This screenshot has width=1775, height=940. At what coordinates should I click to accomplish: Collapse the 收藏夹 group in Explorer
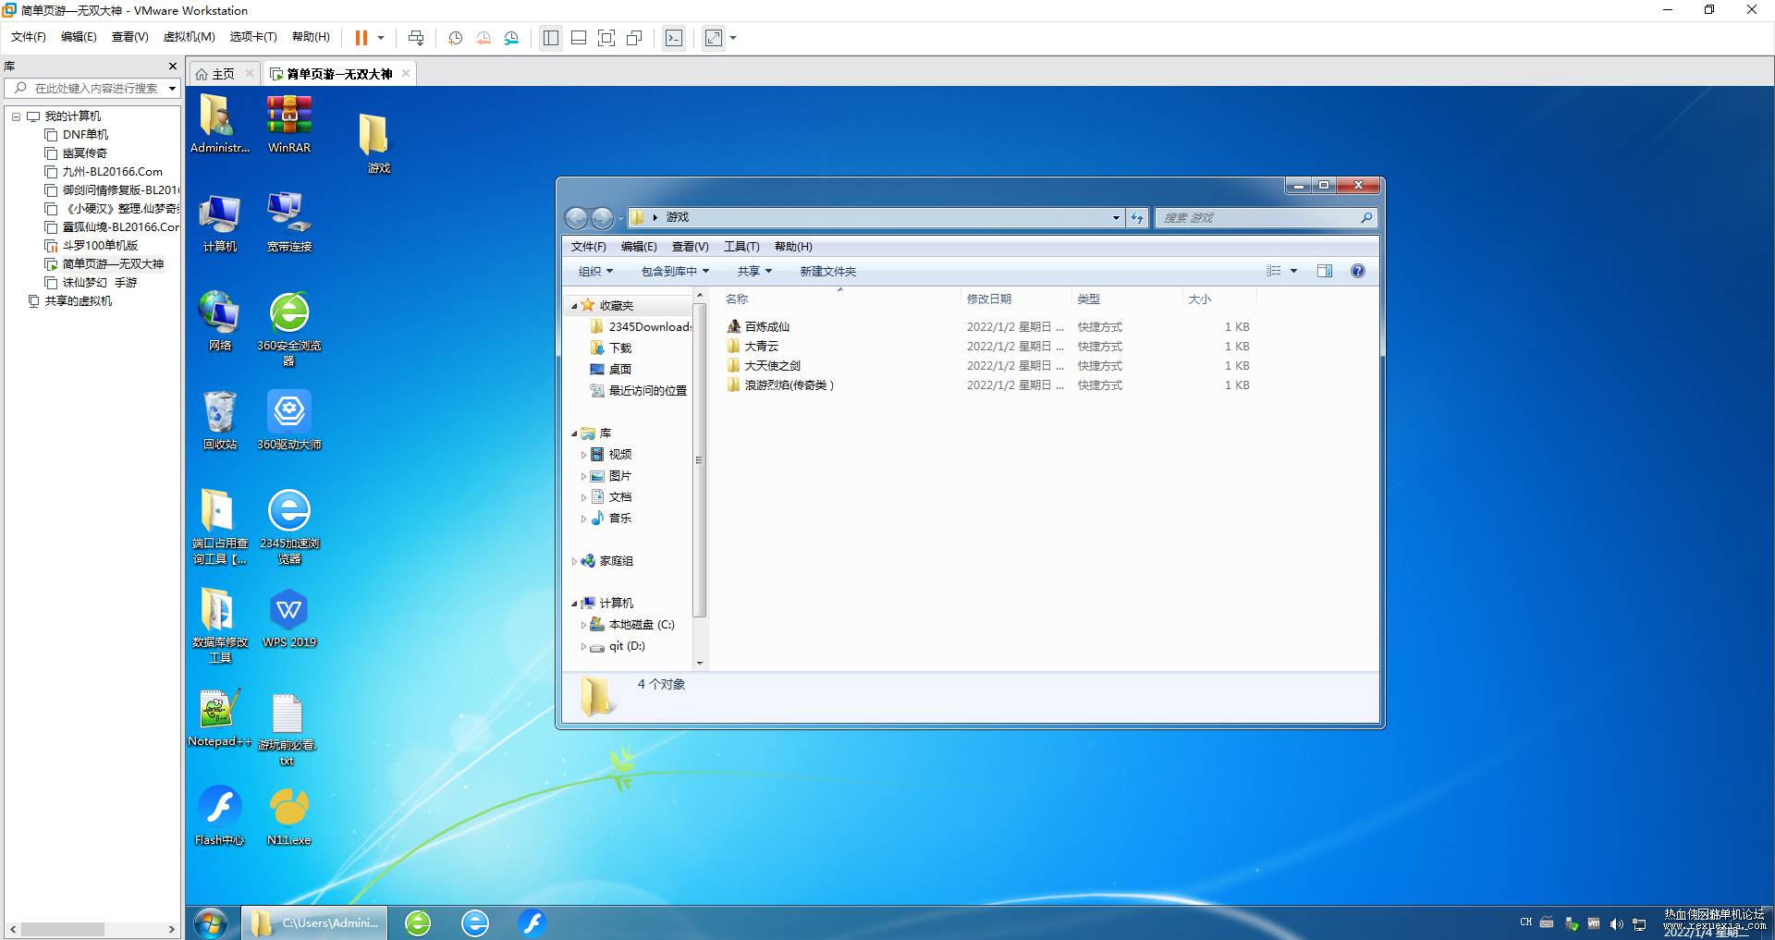coord(574,306)
